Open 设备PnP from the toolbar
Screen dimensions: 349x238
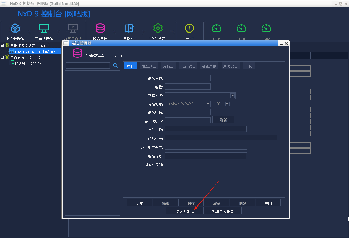[129, 28]
